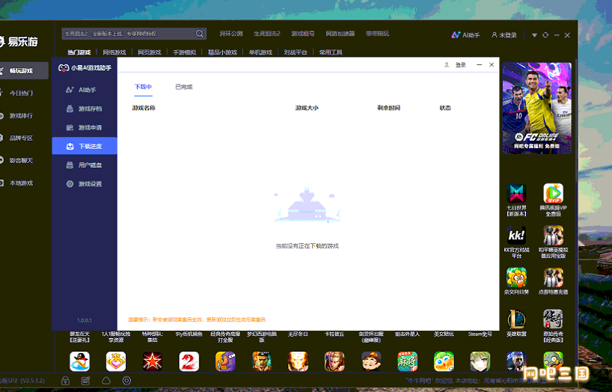Launch the KK官方对战平台 icon
Screen dimensions: 612x392
516,236
